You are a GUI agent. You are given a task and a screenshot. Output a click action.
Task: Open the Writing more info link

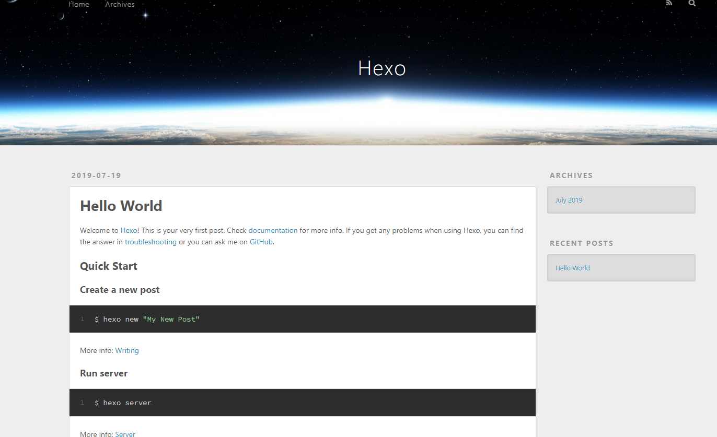127,350
